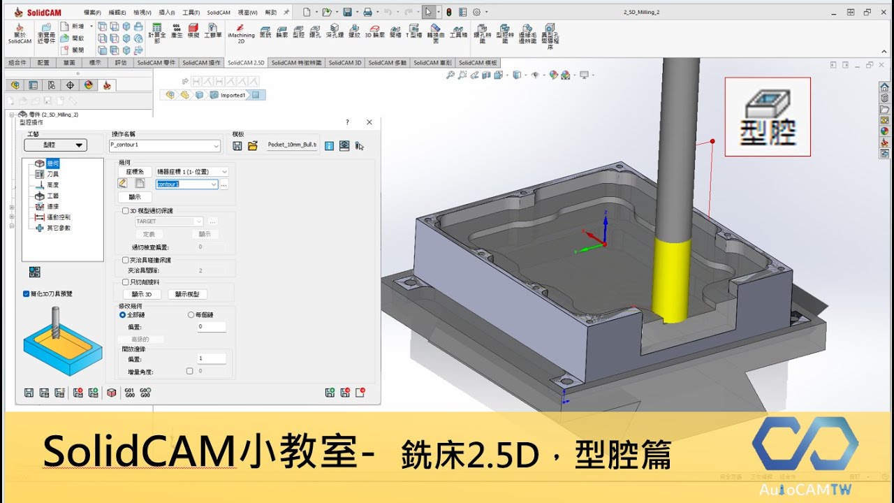The height and width of the screenshot is (503, 894).
Task: Click the red simulate cube icon in dialog
Action: (x=111, y=393)
